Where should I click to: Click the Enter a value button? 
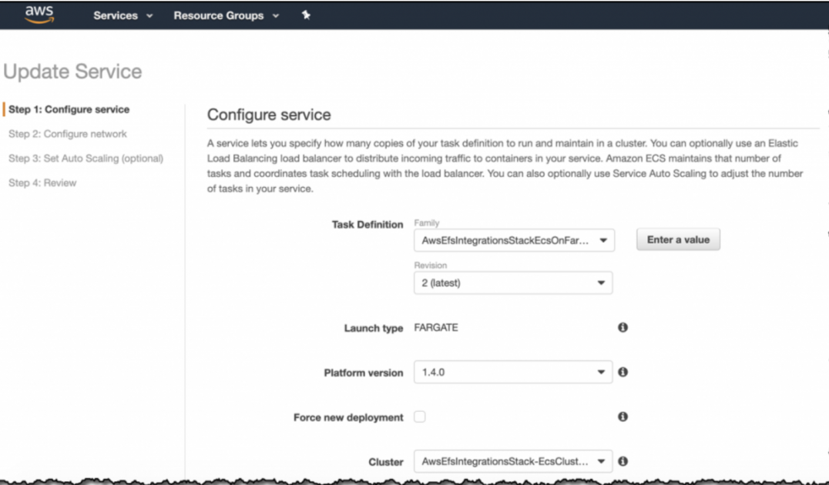[678, 239]
